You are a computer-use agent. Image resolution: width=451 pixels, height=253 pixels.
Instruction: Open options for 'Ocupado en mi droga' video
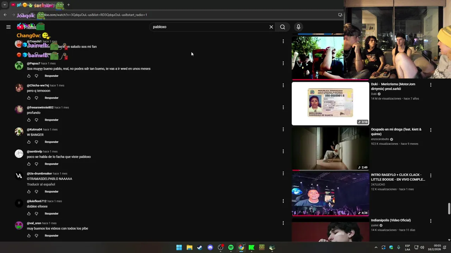pos(431,130)
